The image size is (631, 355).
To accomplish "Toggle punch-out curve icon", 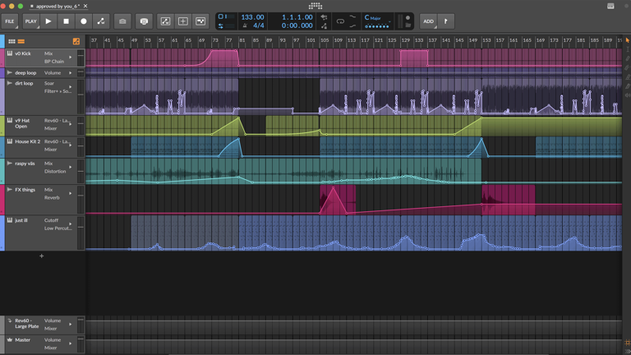I will 353,25.
